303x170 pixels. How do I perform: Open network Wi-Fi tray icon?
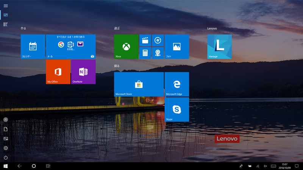tap(258, 166)
